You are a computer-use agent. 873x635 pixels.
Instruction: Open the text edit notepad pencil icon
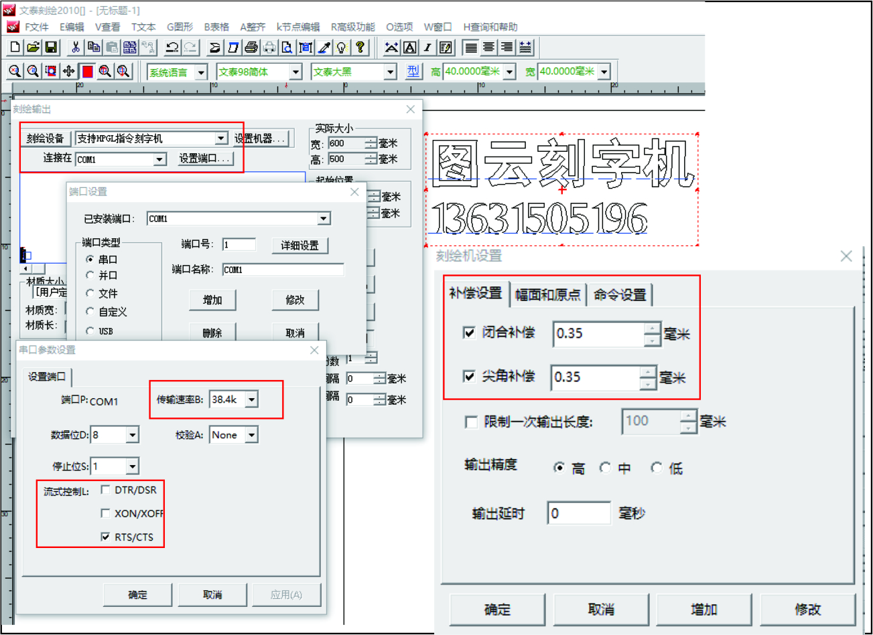click(x=446, y=48)
